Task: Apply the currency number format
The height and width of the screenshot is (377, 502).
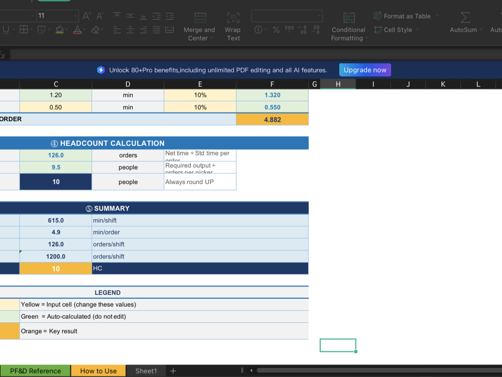Action: coord(259,30)
